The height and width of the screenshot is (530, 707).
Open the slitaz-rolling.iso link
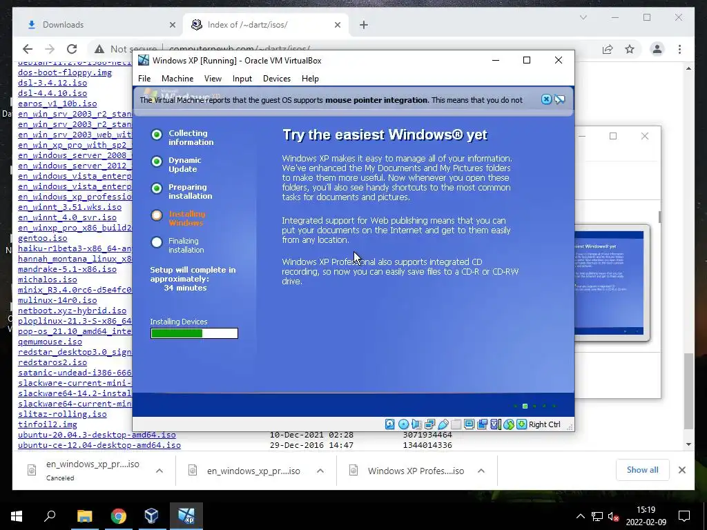click(62, 414)
